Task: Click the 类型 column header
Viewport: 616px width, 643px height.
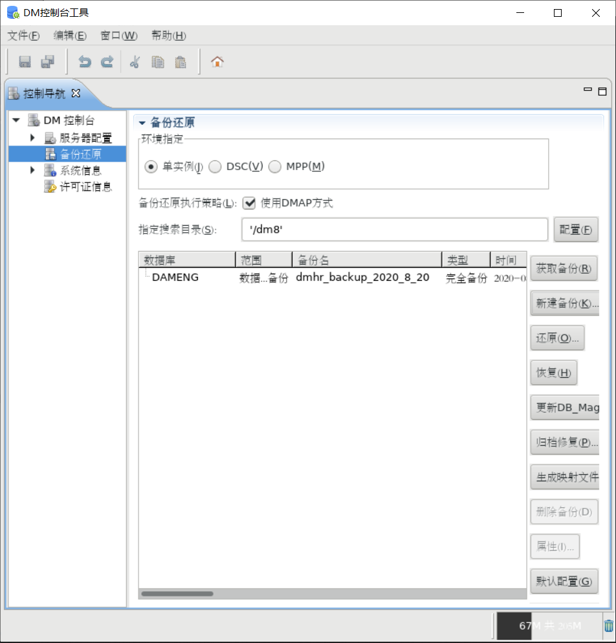Action: (466, 260)
